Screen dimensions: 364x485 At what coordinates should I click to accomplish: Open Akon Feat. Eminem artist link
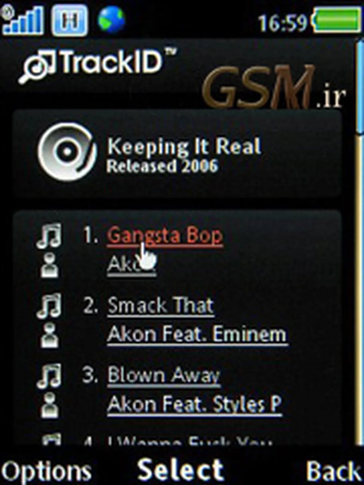[x=197, y=335]
